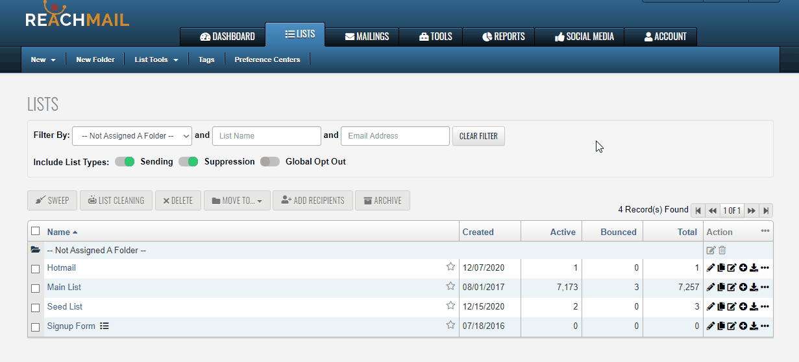Click the download icon for Seed List
The height and width of the screenshot is (362, 799).
tap(754, 307)
